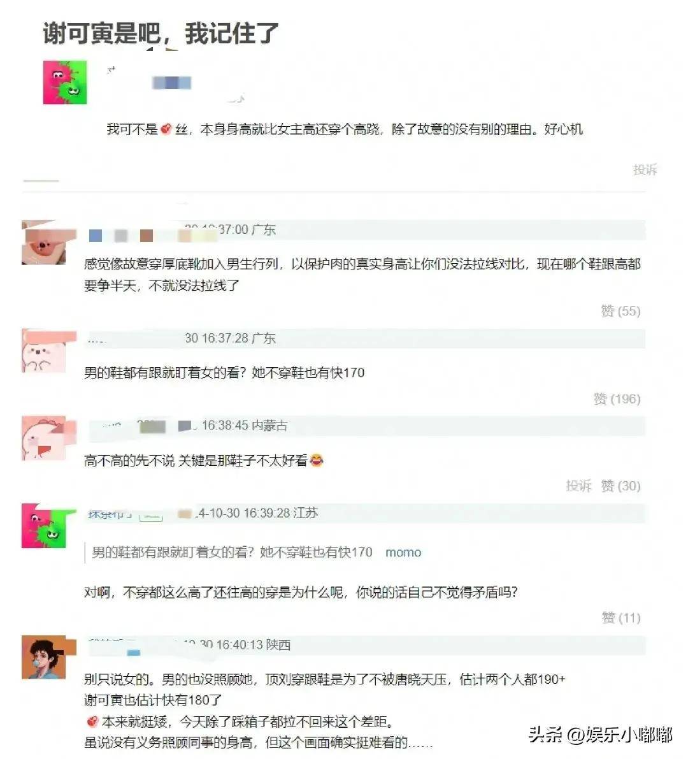Image resolution: width=688 pixels, height=759 pixels.
Task: Click the laughing emoji in the shoe comment
Action: click(x=317, y=460)
